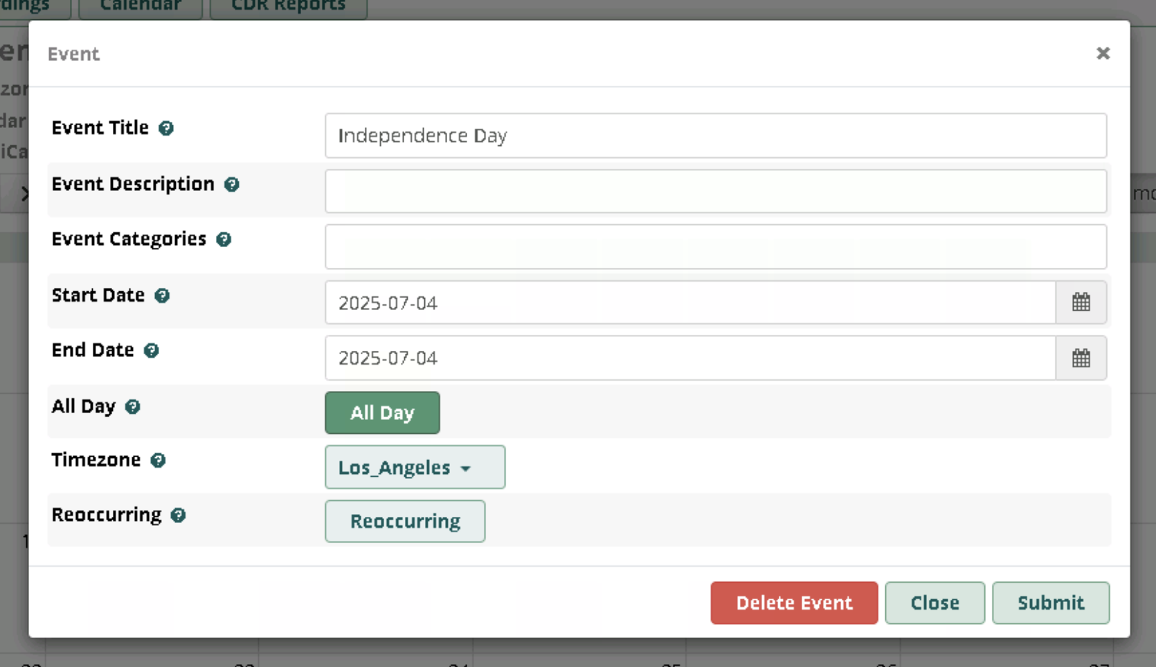Click the Close button in footer
The image size is (1156, 667).
point(934,603)
